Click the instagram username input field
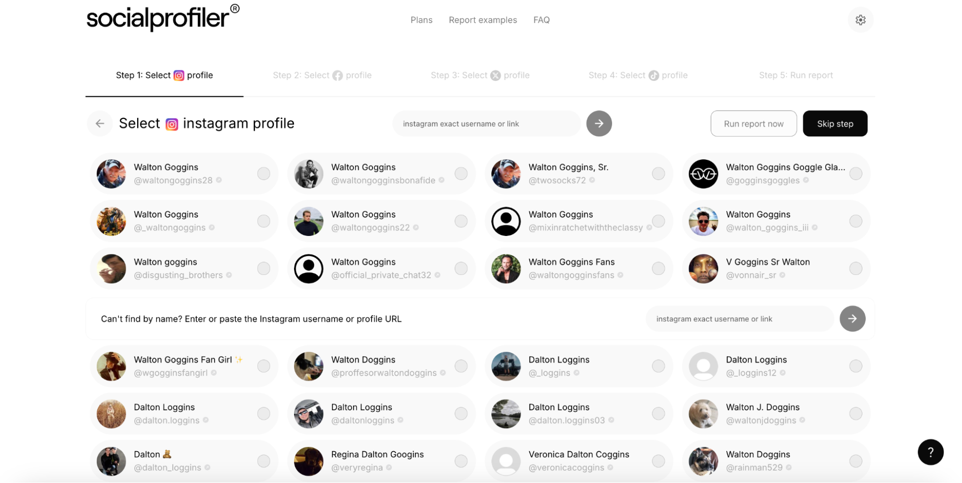This screenshot has height=483, width=962. [486, 123]
